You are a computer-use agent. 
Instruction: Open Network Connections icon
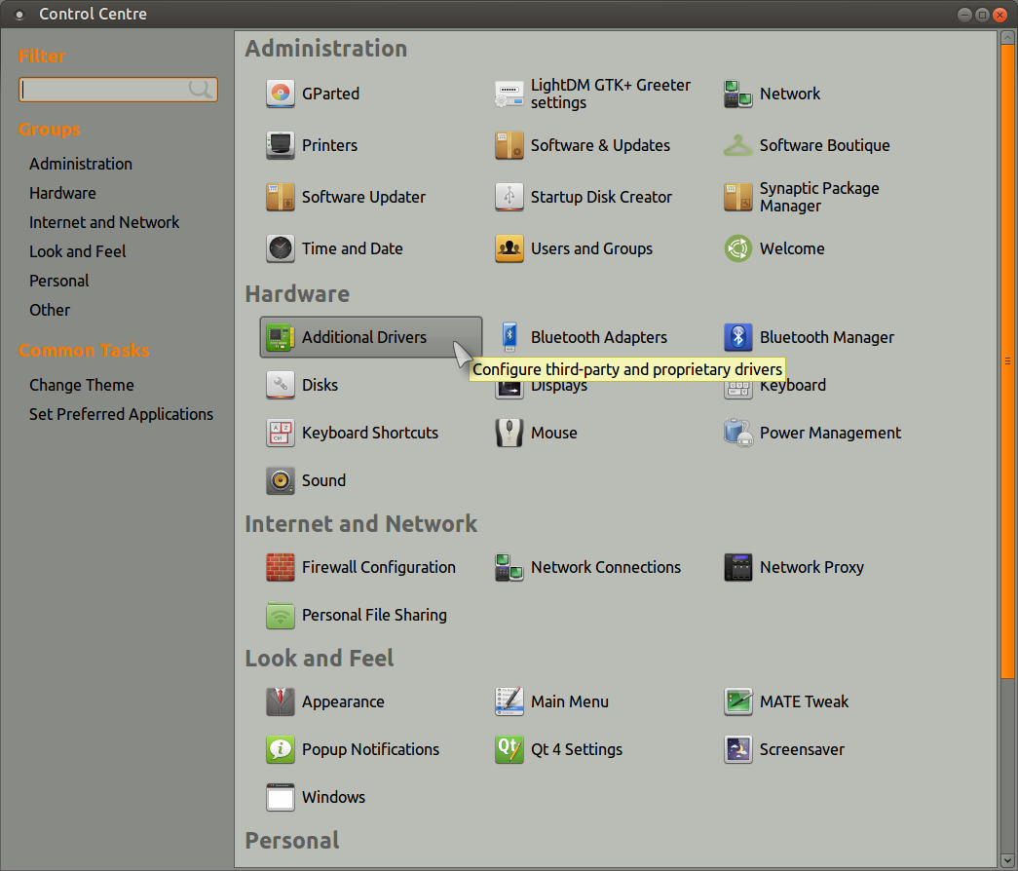coord(509,567)
